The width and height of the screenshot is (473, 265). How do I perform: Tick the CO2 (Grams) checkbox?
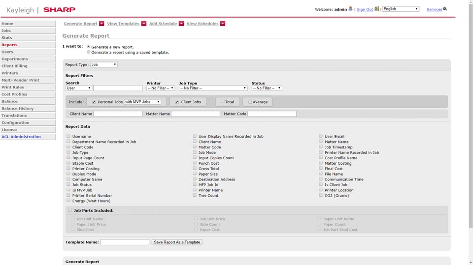tap(321, 195)
